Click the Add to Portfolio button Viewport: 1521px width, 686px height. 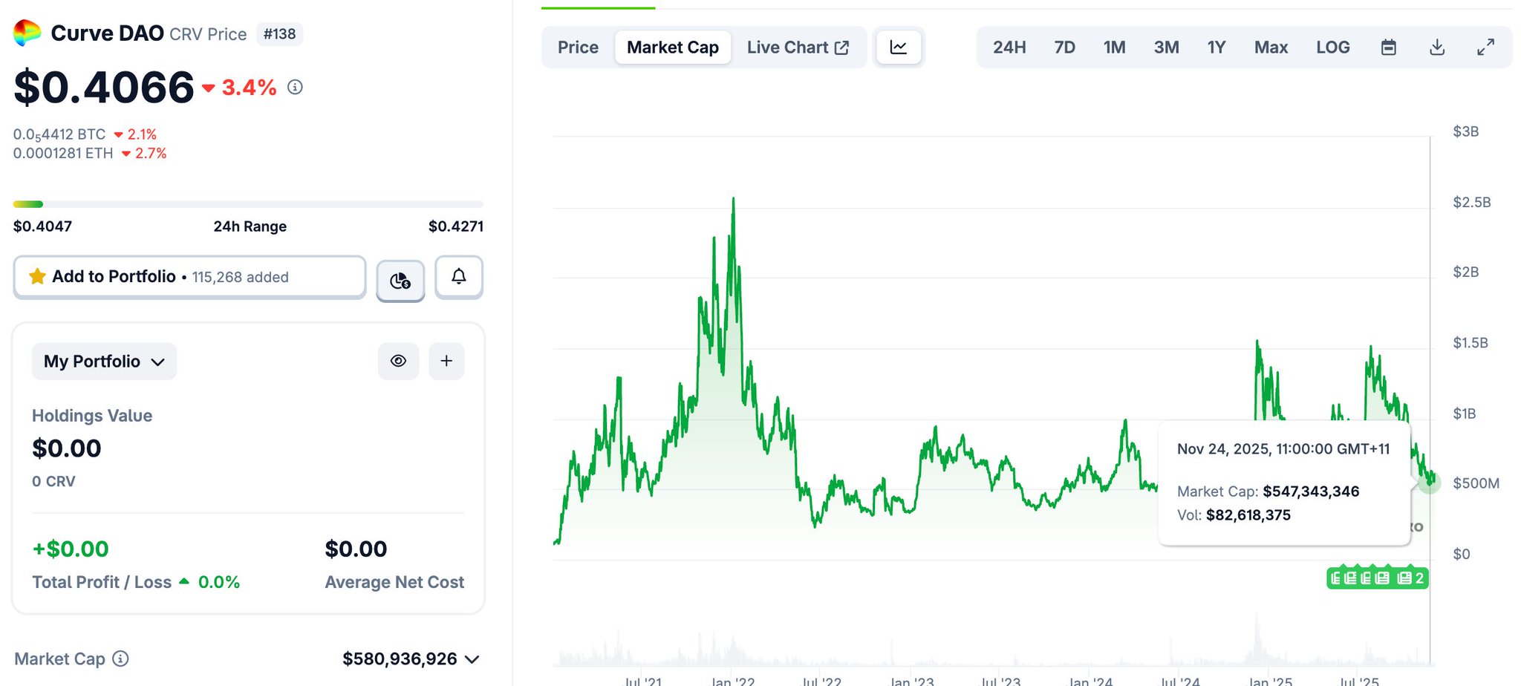coord(189,277)
